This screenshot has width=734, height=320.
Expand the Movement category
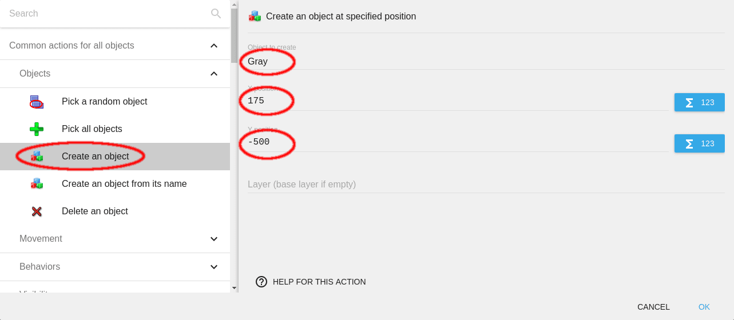point(214,239)
